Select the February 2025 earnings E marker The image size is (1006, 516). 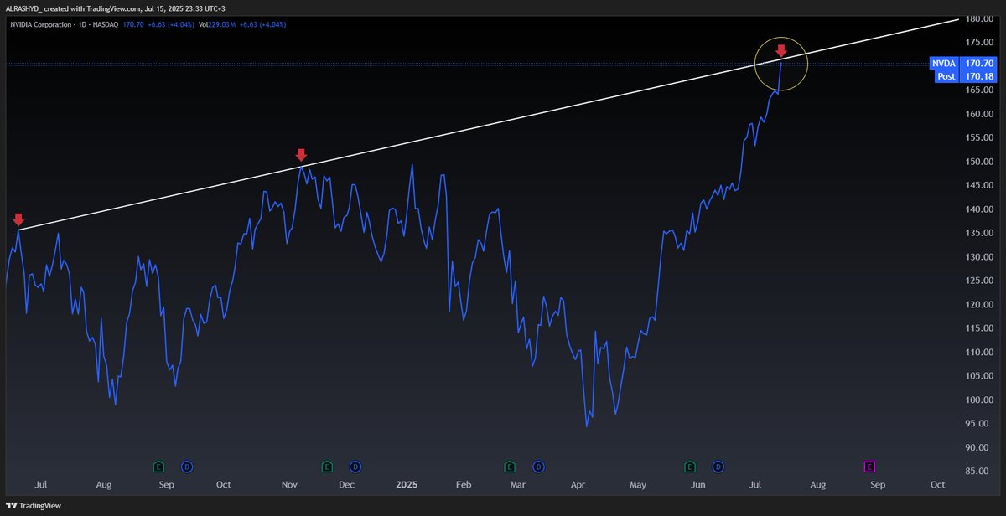pyautogui.click(x=510, y=466)
